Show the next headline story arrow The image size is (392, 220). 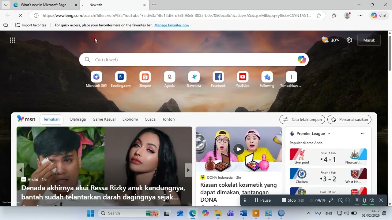(x=188, y=170)
